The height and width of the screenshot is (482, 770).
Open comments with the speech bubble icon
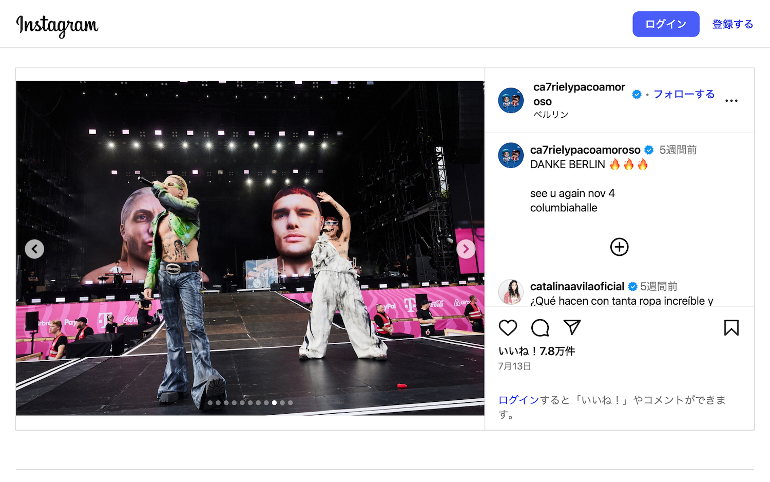pyautogui.click(x=540, y=328)
